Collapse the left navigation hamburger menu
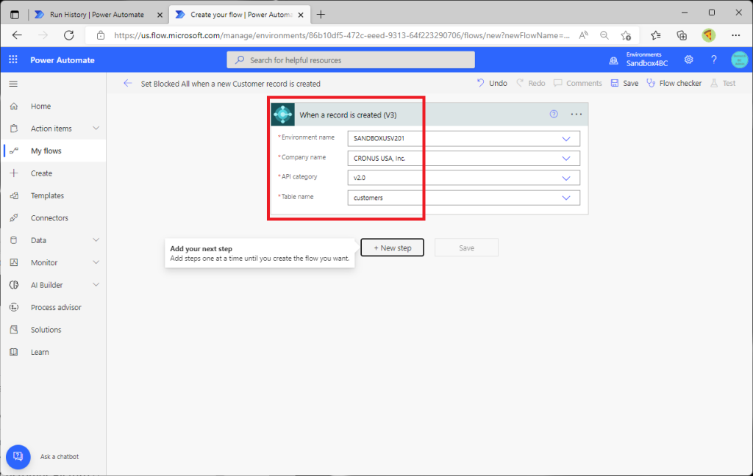Screen dimensions: 753x476 13,84
